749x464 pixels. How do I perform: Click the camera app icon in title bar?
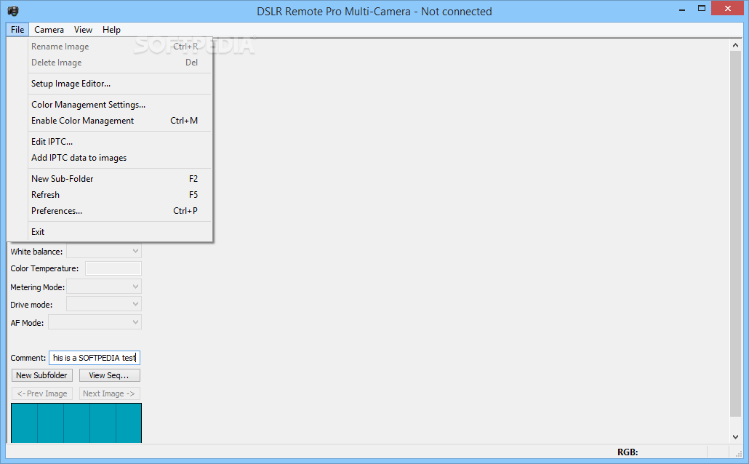13,11
